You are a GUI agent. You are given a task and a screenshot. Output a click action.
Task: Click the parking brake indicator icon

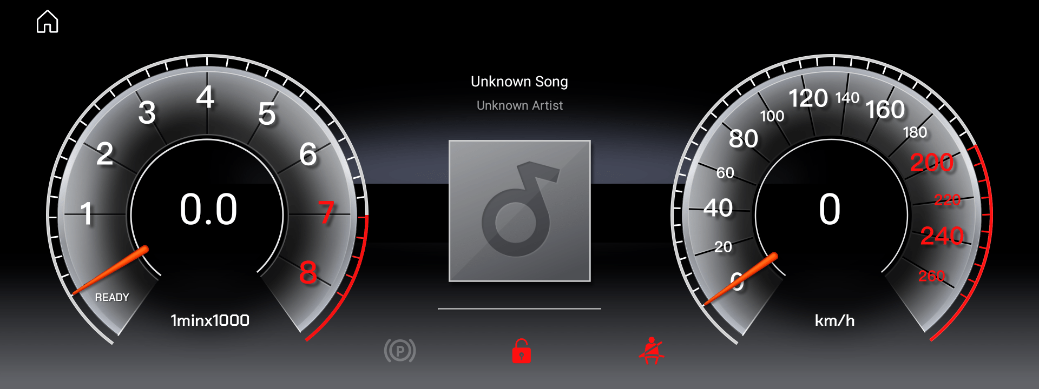coord(400,351)
